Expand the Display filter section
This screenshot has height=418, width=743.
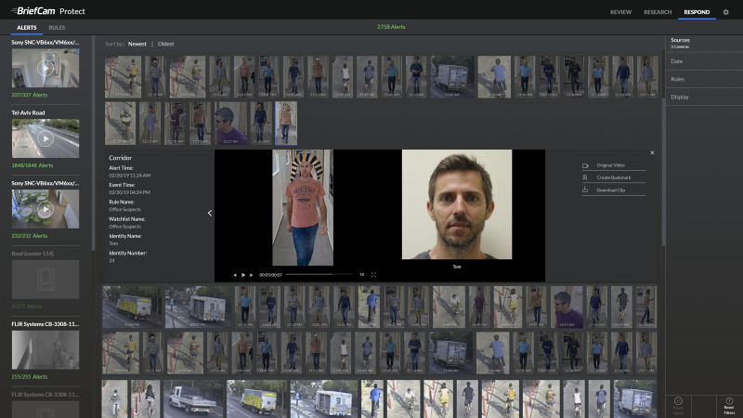(680, 97)
